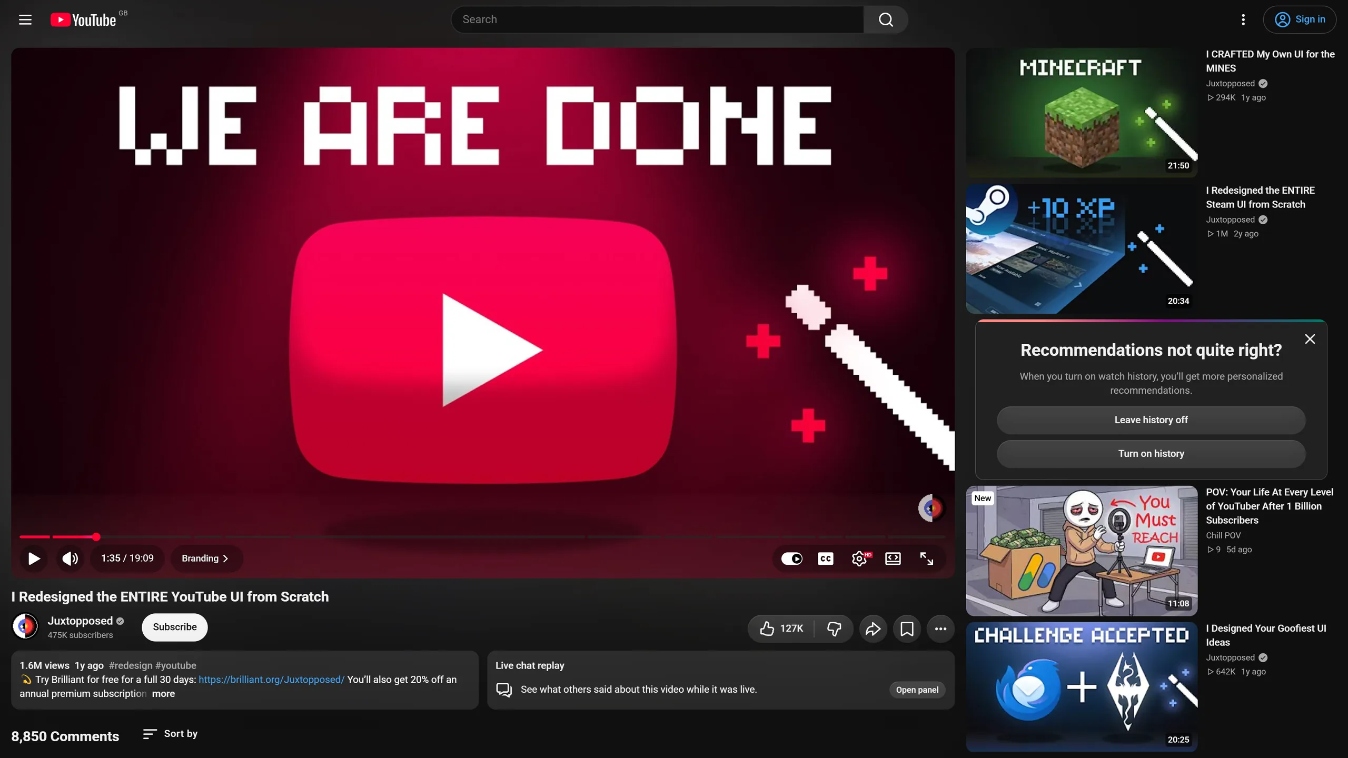Switch to theater mode
Image resolution: width=1348 pixels, height=758 pixels.
893,558
